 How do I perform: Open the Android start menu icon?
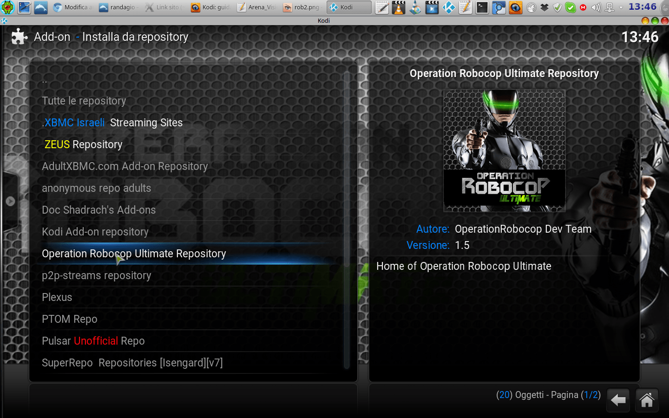click(x=7, y=7)
